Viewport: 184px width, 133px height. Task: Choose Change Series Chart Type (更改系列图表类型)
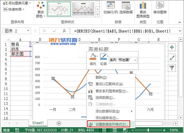(111, 91)
